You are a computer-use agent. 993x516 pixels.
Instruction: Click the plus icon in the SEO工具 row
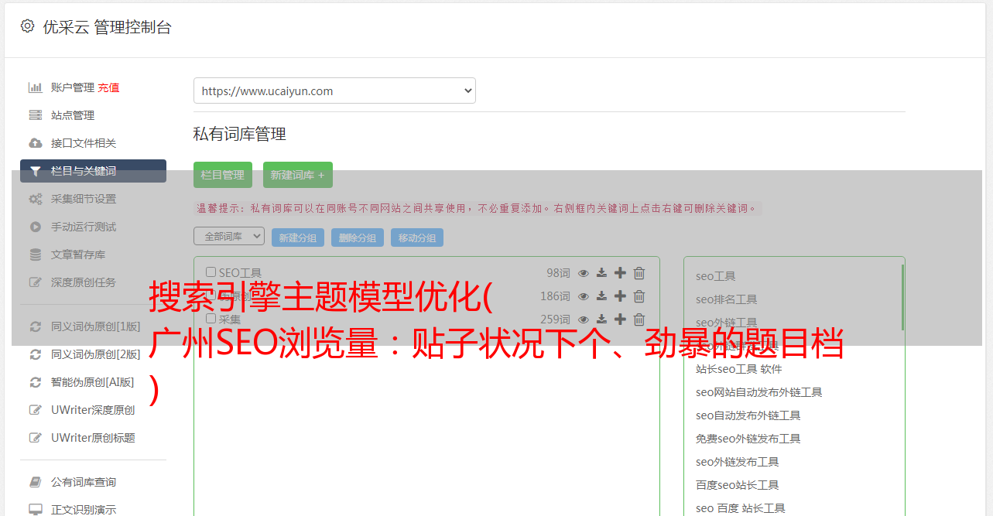620,273
